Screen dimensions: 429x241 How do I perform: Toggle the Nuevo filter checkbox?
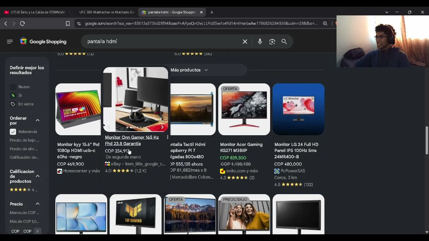click(x=13, y=87)
